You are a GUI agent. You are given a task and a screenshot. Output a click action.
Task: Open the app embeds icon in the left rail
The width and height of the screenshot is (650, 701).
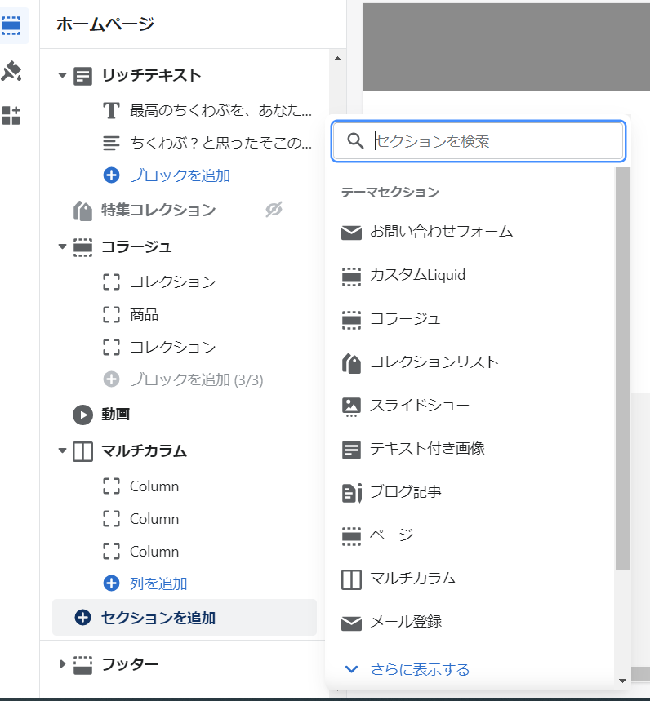11,115
